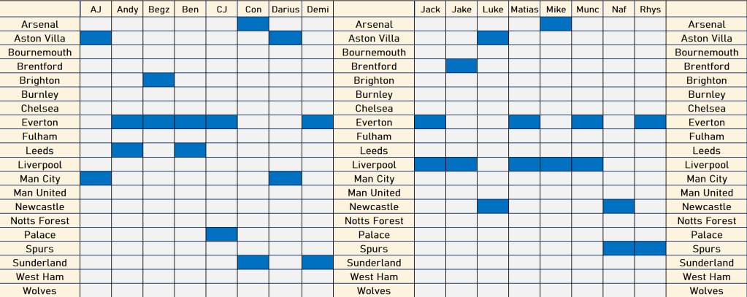Click the blue Sunderland cell under Demi
Image resolution: width=747 pixels, height=297 pixels.
tap(317, 263)
